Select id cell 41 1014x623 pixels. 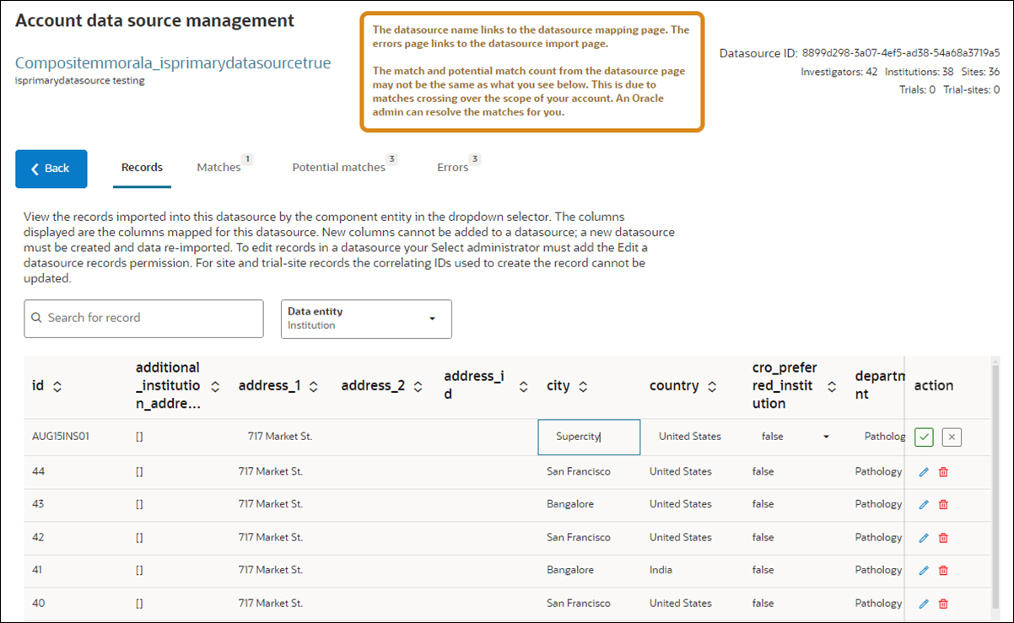(38, 571)
